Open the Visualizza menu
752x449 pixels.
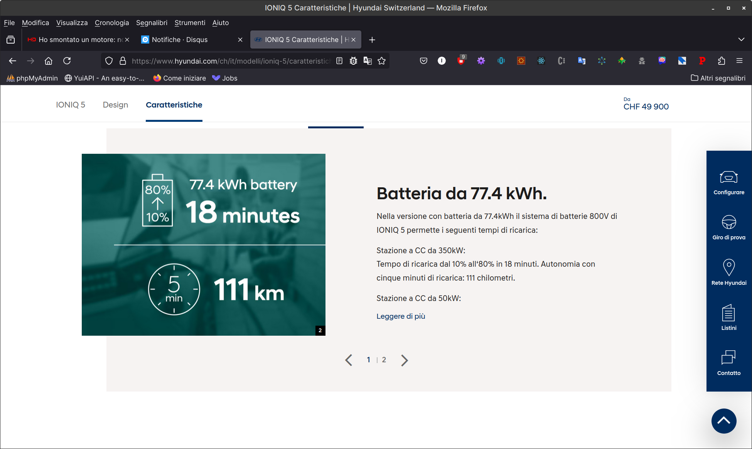[x=72, y=23]
